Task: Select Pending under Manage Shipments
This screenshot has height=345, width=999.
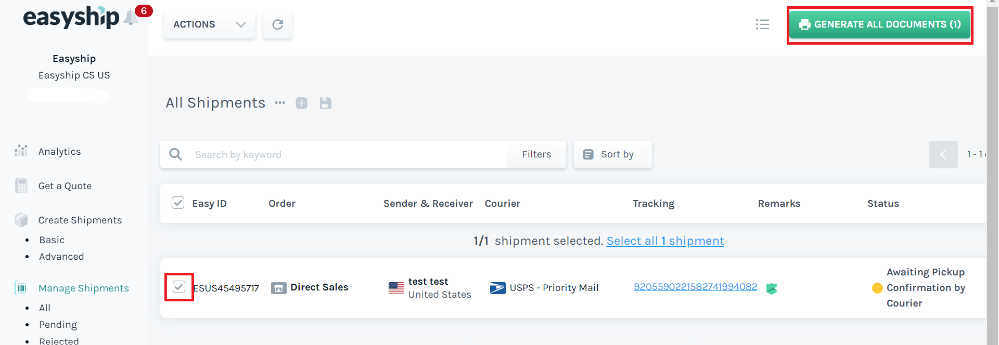Action: [58, 325]
